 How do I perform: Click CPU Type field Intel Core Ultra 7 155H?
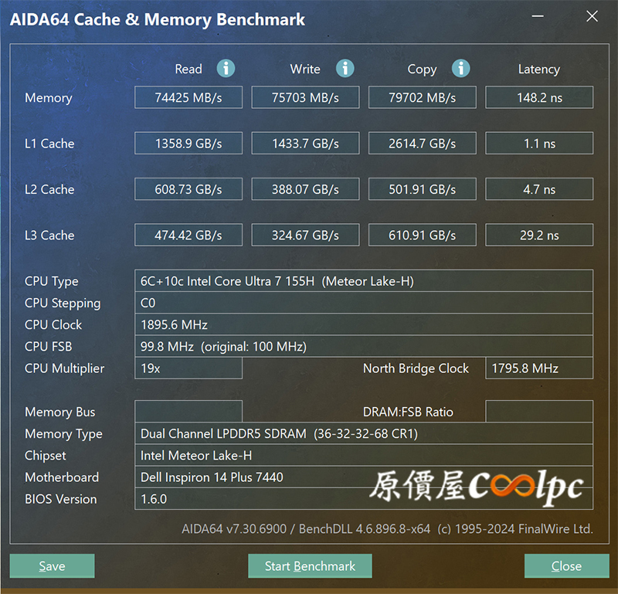coord(364,281)
